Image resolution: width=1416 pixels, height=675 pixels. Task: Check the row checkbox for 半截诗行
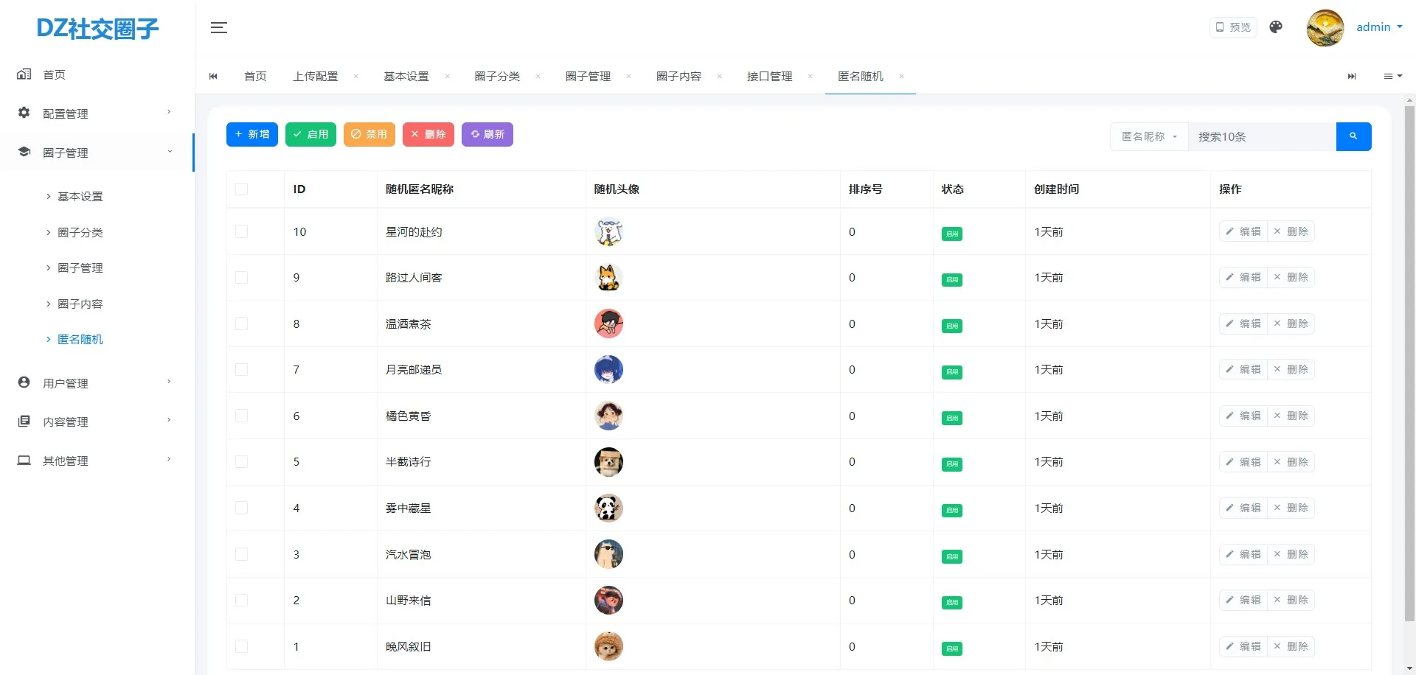[243, 462]
